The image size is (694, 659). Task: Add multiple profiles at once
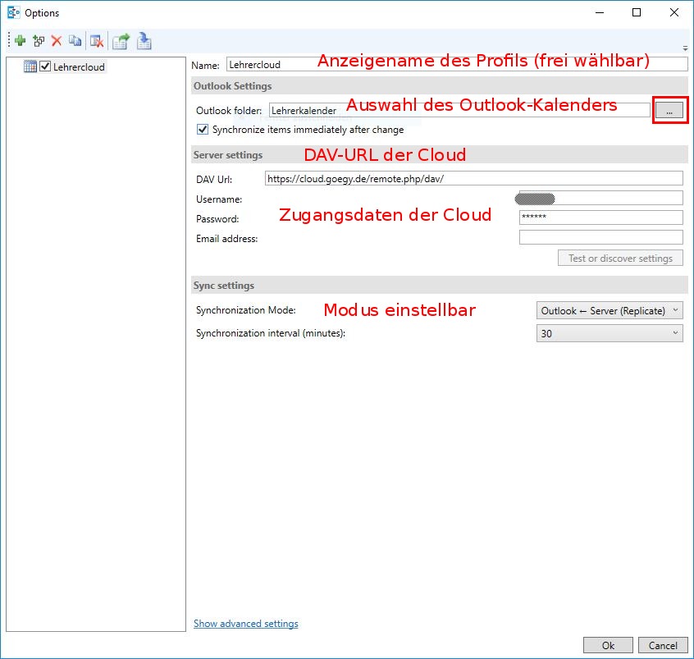[39, 40]
